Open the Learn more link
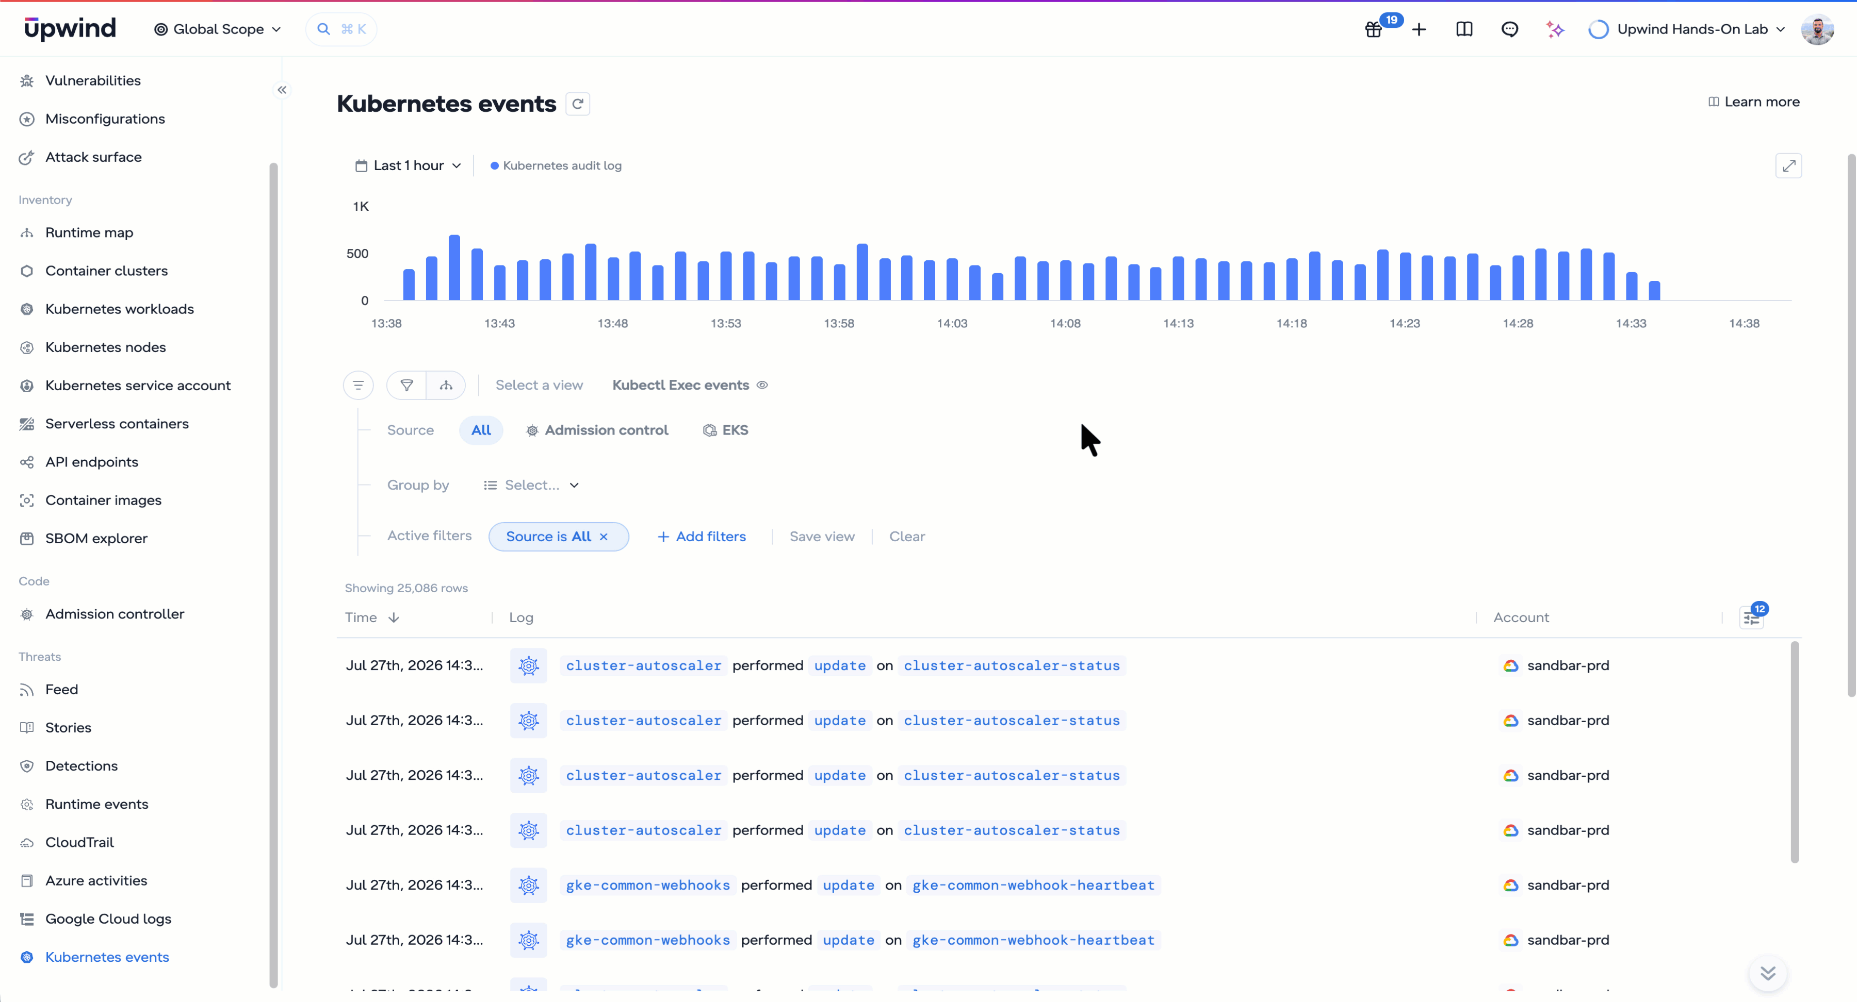The height and width of the screenshot is (1002, 1857). 1754,102
